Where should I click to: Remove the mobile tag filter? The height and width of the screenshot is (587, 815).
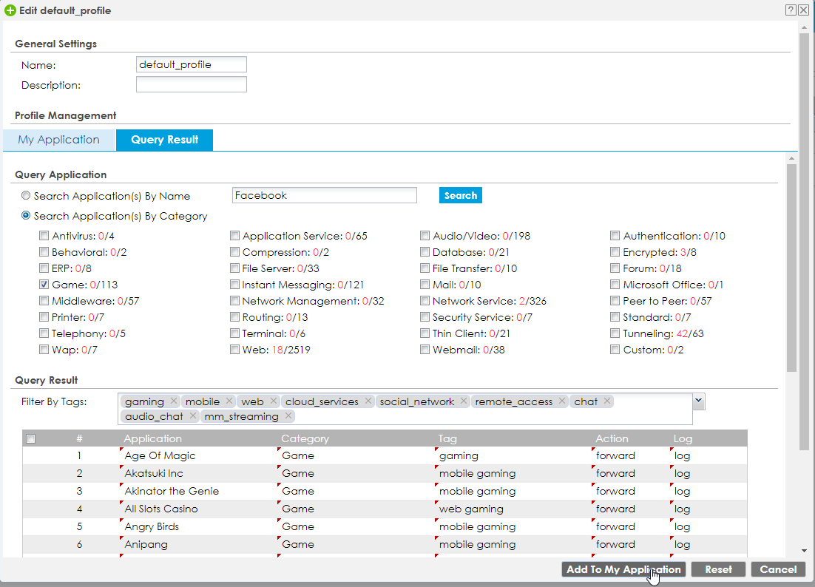[x=229, y=401]
